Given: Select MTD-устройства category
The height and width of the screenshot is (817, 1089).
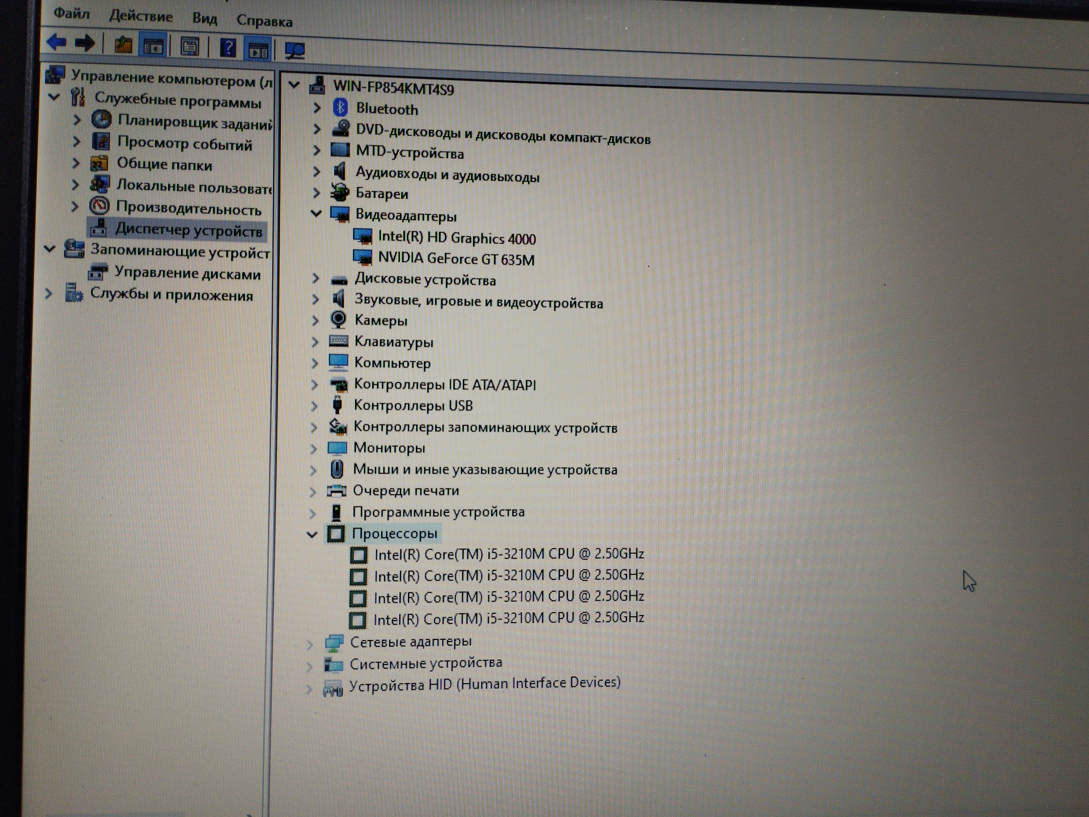Looking at the screenshot, I should point(410,152).
